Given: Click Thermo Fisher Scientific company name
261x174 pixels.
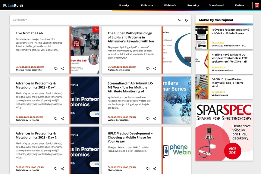Looking at the screenshot, I should point(29,70).
